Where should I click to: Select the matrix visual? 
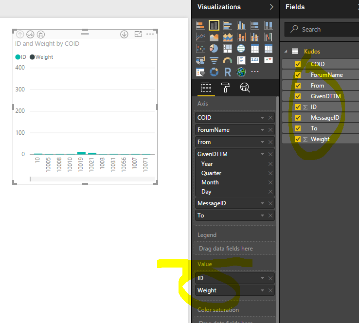[268, 49]
